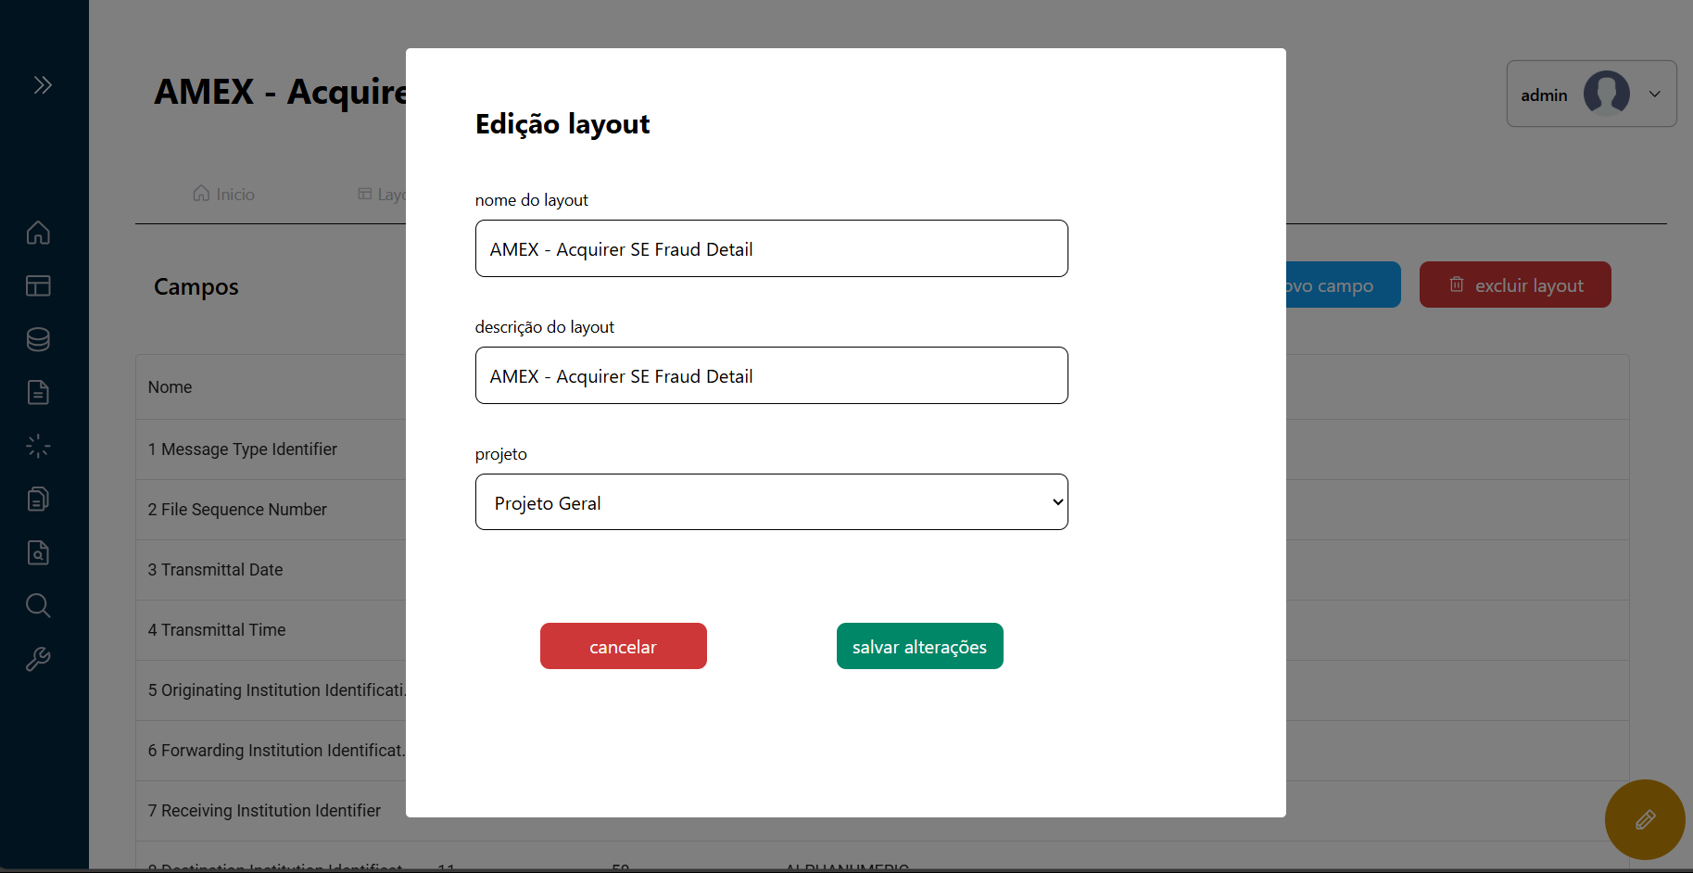Open the Home icon in sidebar
Screen dimensions: 1693x873
point(38,233)
